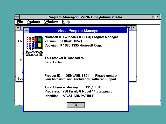Maximize the Program Manager window
Screen dimensions: 166x124
pos(157,17)
